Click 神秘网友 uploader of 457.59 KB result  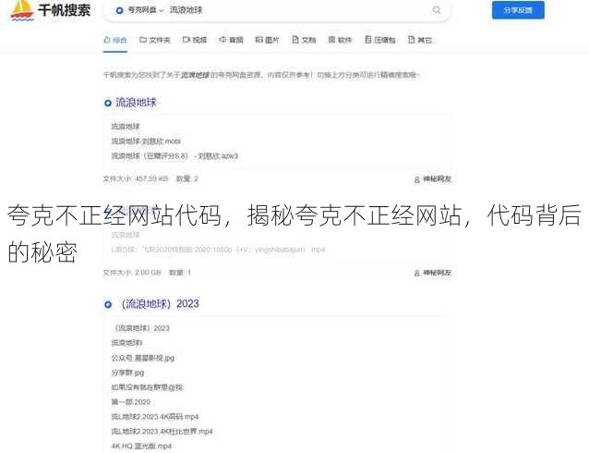pos(432,179)
